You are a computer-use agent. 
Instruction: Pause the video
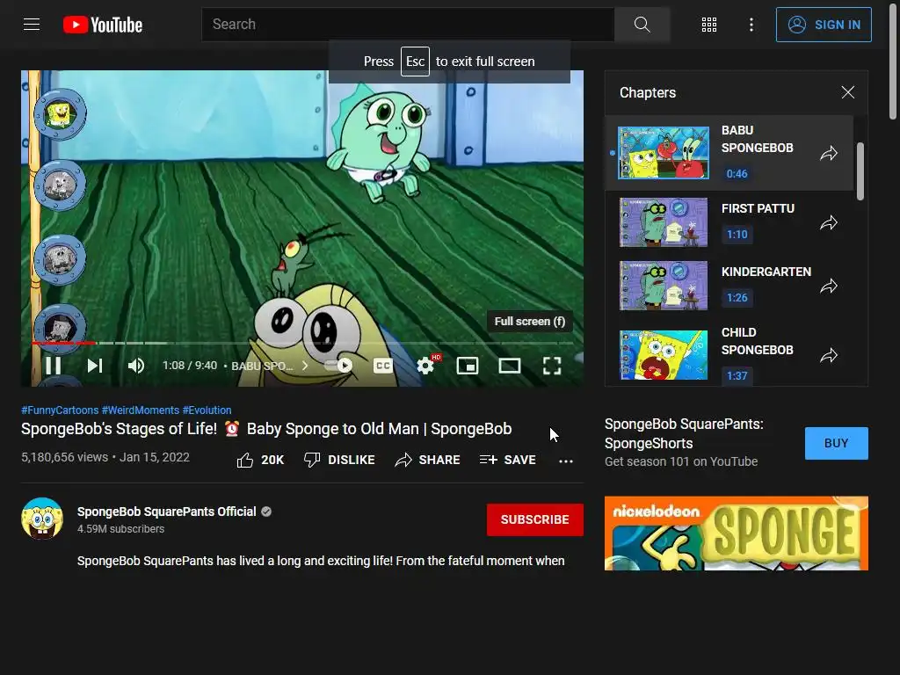click(x=54, y=366)
